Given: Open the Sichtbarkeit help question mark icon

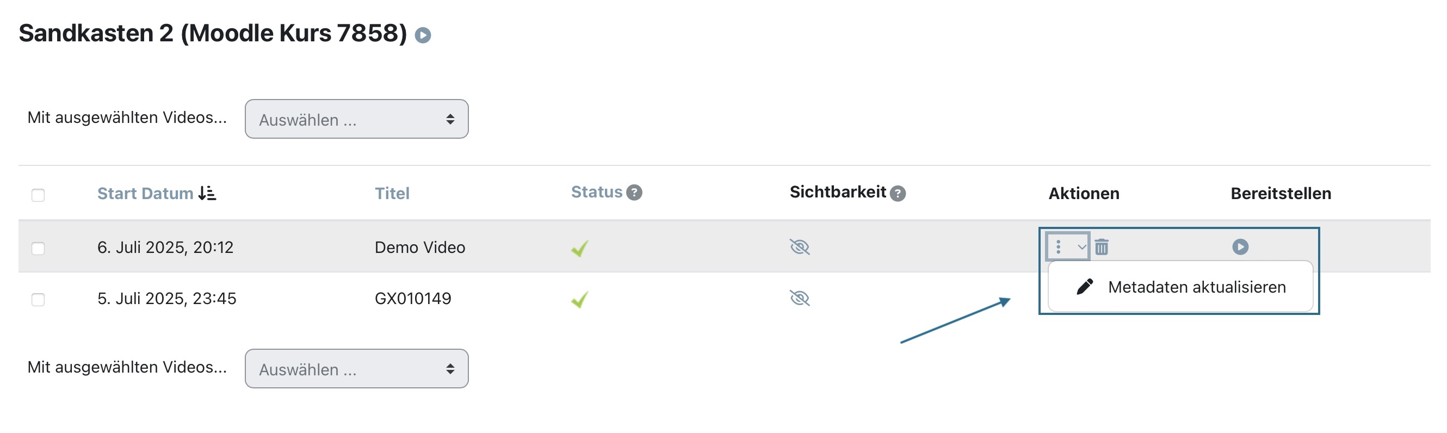Looking at the screenshot, I should coord(897,194).
